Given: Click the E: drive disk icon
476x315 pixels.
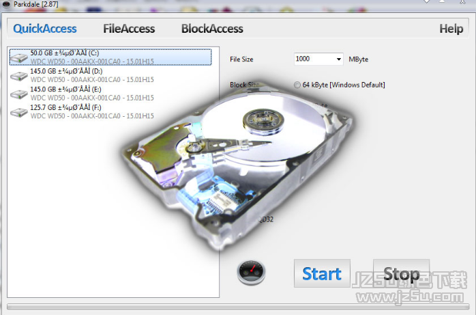Looking at the screenshot, I should [x=19, y=94].
